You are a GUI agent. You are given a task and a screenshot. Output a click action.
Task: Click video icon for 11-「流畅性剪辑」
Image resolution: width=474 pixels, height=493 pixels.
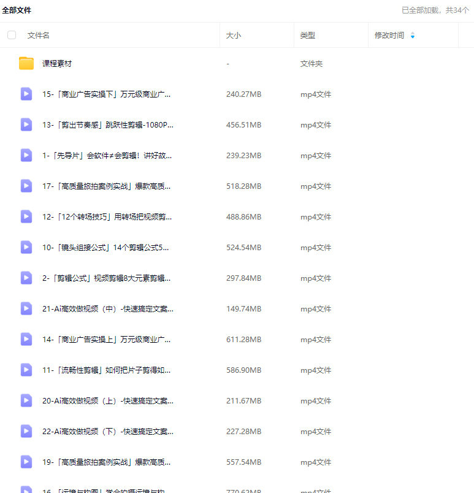pos(26,370)
